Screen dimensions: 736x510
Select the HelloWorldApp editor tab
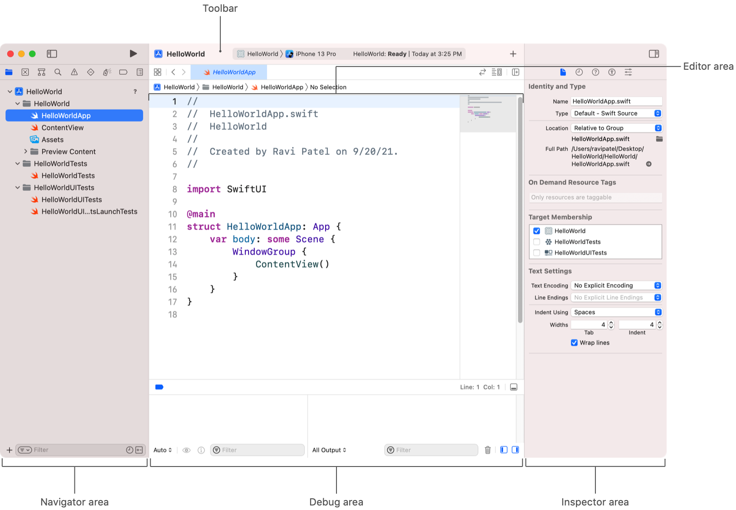(229, 72)
